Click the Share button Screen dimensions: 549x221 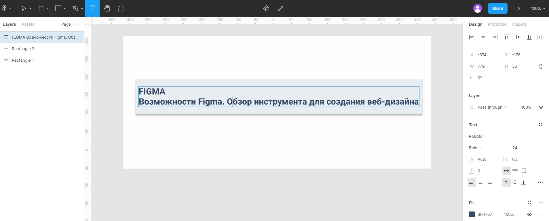(x=498, y=8)
